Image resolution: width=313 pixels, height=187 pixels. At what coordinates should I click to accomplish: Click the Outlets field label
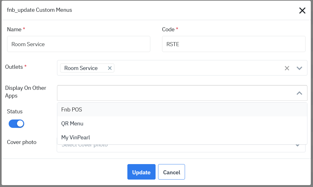tap(14, 67)
